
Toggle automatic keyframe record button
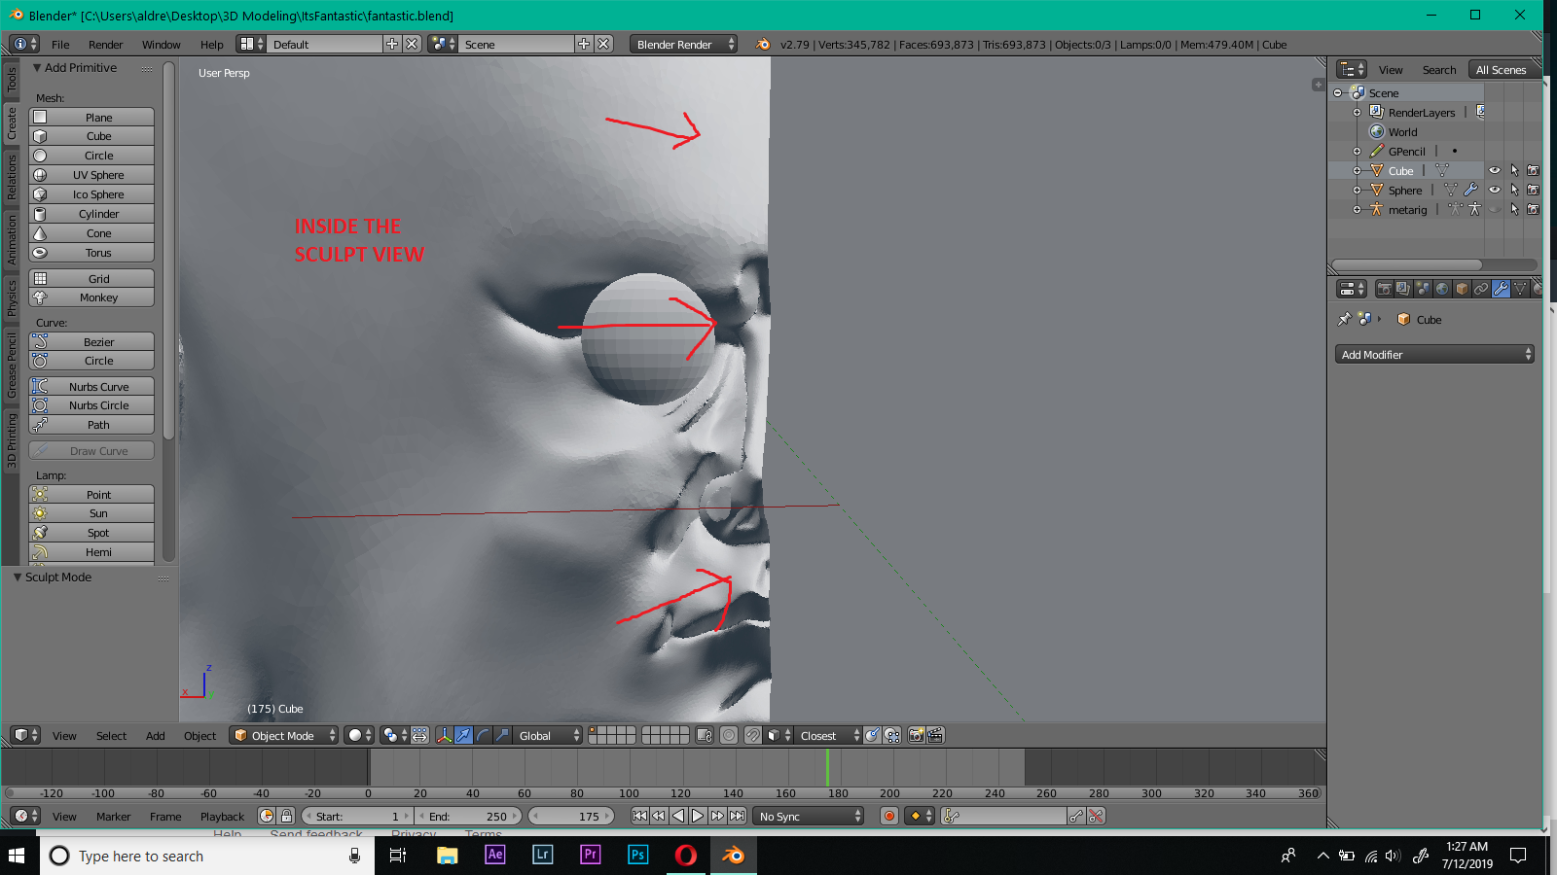pyautogui.click(x=888, y=816)
